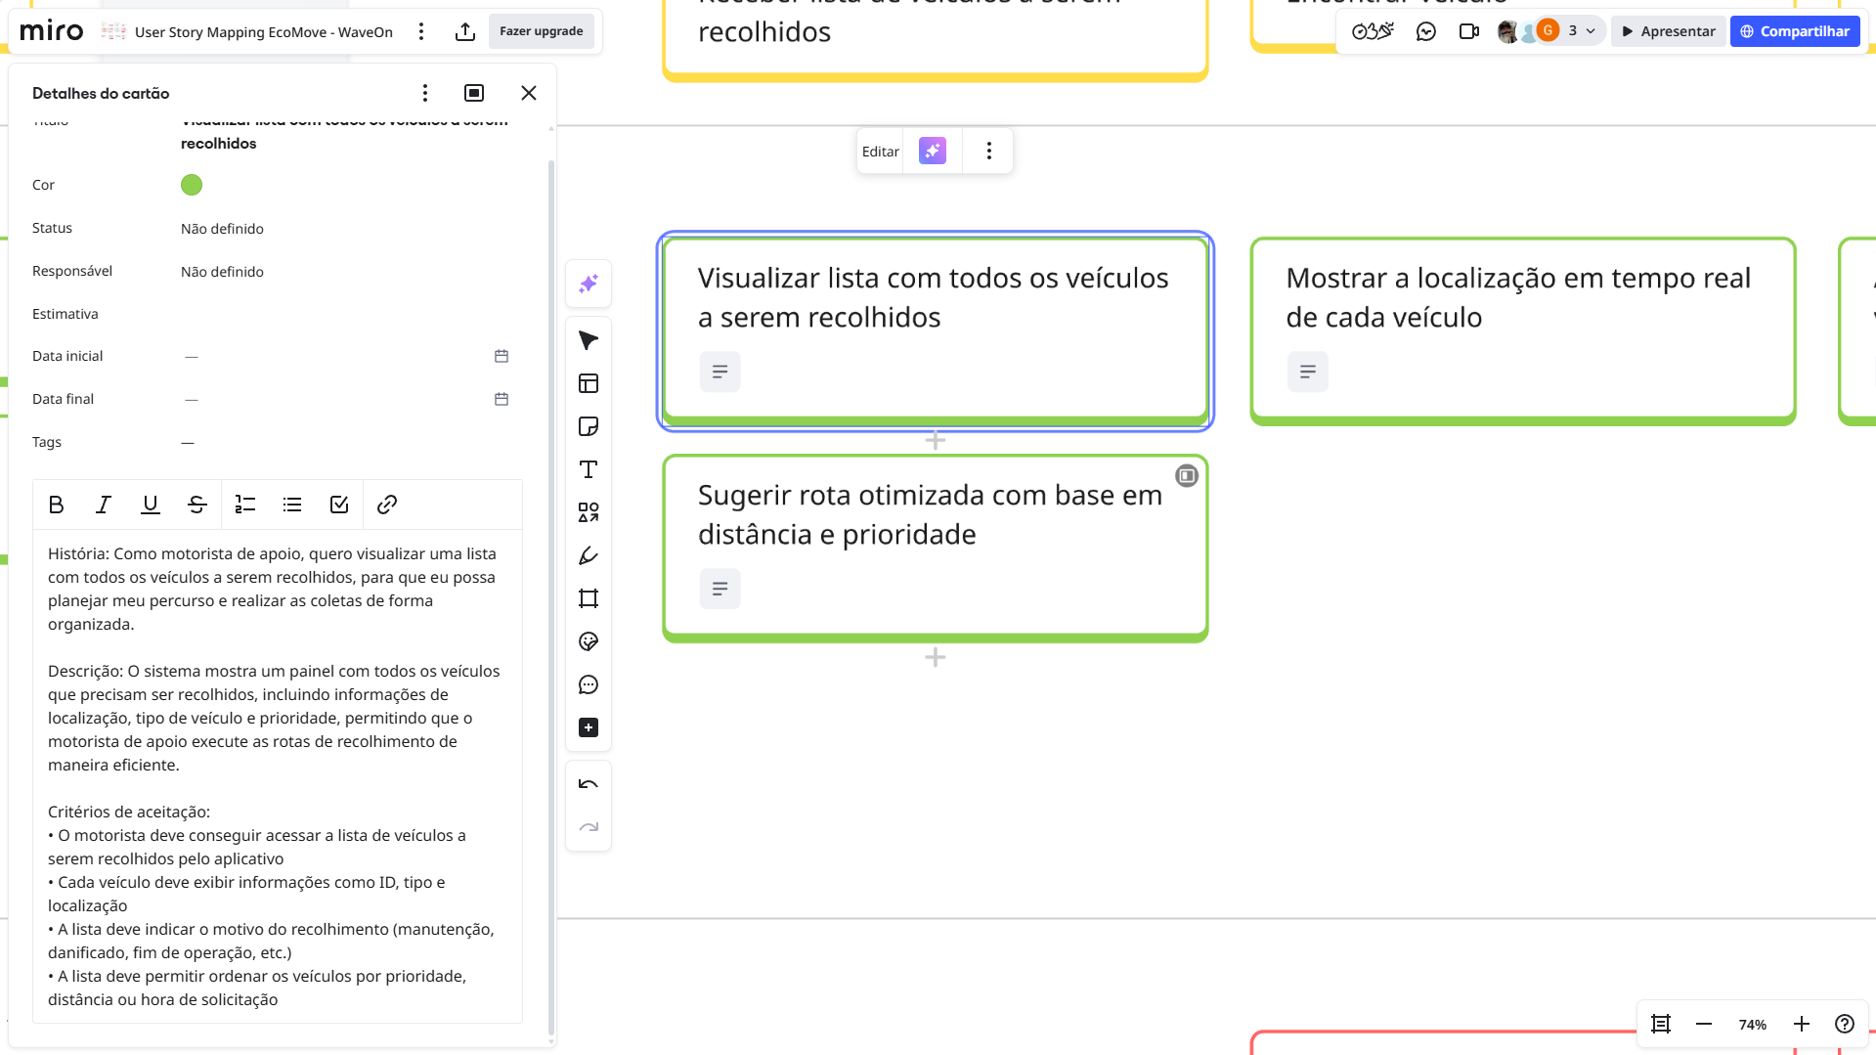Image resolution: width=1876 pixels, height=1055 pixels.
Task: Open board options menu beside title
Action: coord(421,31)
